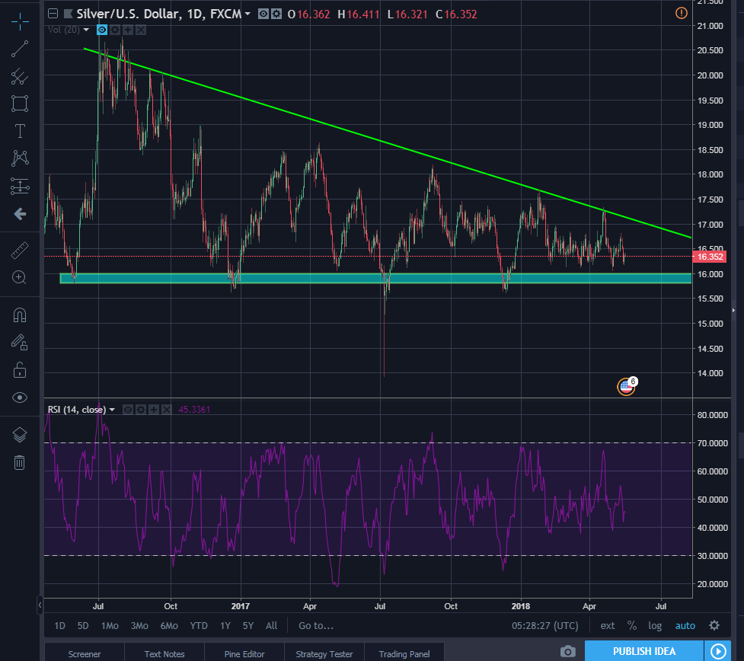The width and height of the screenshot is (744, 661).
Task: Select the crosshair cursor tool
Action: tap(20, 21)
